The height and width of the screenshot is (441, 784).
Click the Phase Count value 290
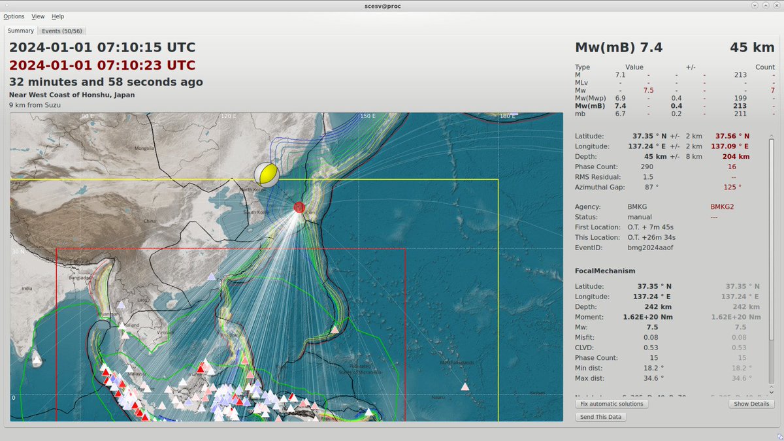647,167
